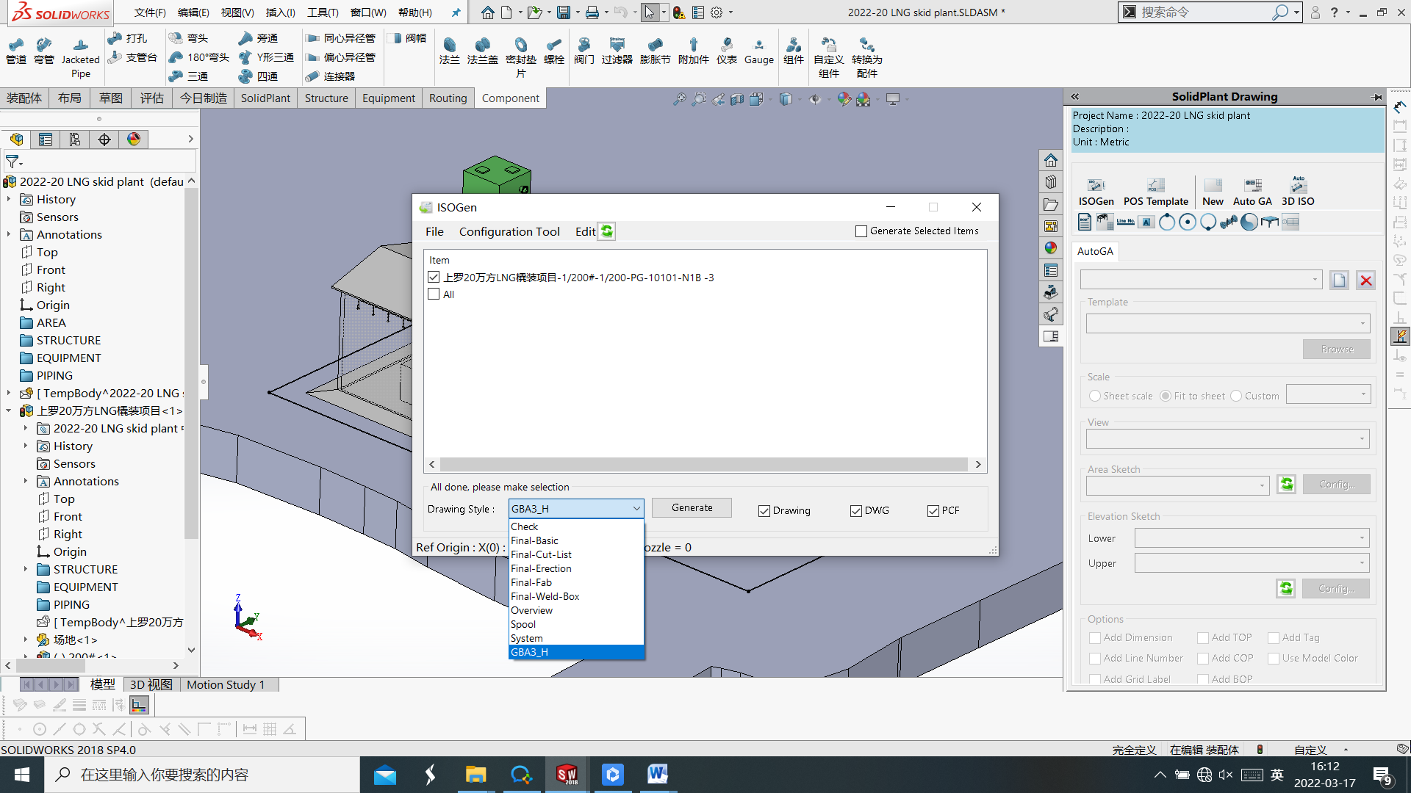Select the Sheet scale radio button
The width and height of the screenshot is (1411, 793).
coord(1095,396)
